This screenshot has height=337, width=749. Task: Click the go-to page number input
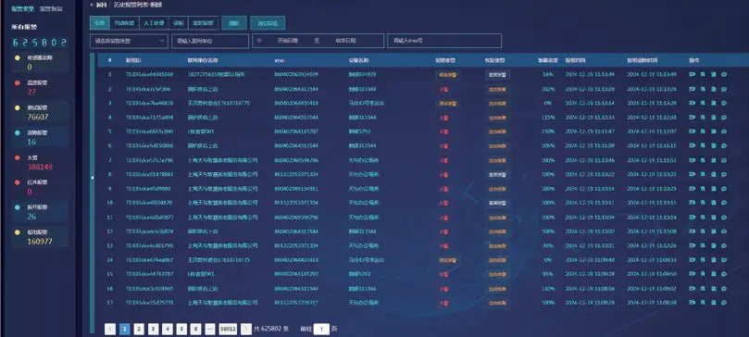[321, 329]
